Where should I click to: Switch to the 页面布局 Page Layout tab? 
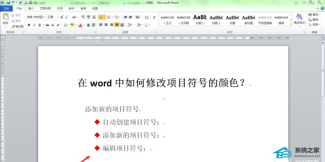[45, 8]
